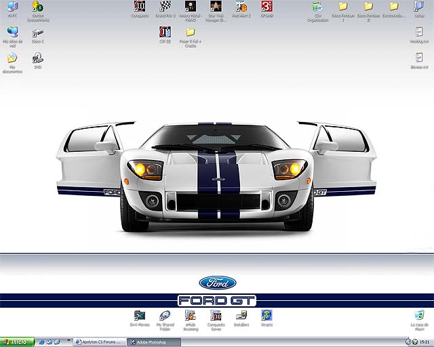Expand the Quick Launch overflow chevron
The image size is (434, 347).
pos(68,341)
